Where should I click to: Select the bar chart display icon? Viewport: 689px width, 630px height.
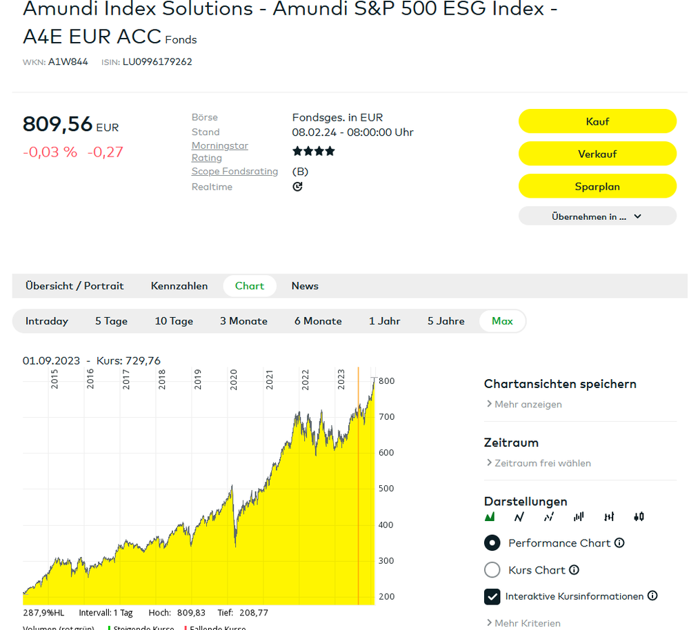point(579,517)
